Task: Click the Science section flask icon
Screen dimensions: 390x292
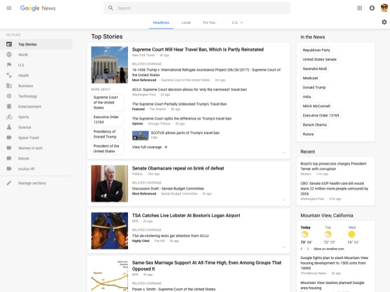Action: 9,127
